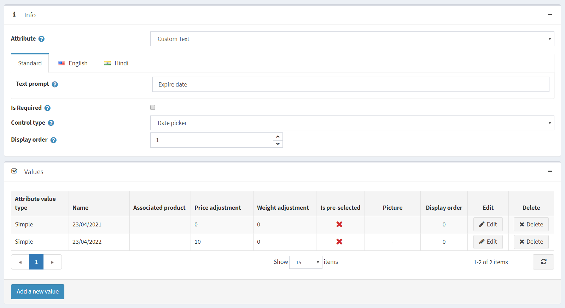Go to the next page with the right arrow
Viewport: 565px width, 308px height.
click(x=52, y=262)
